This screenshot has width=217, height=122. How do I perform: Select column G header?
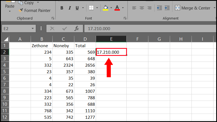(x=159, y=39)
